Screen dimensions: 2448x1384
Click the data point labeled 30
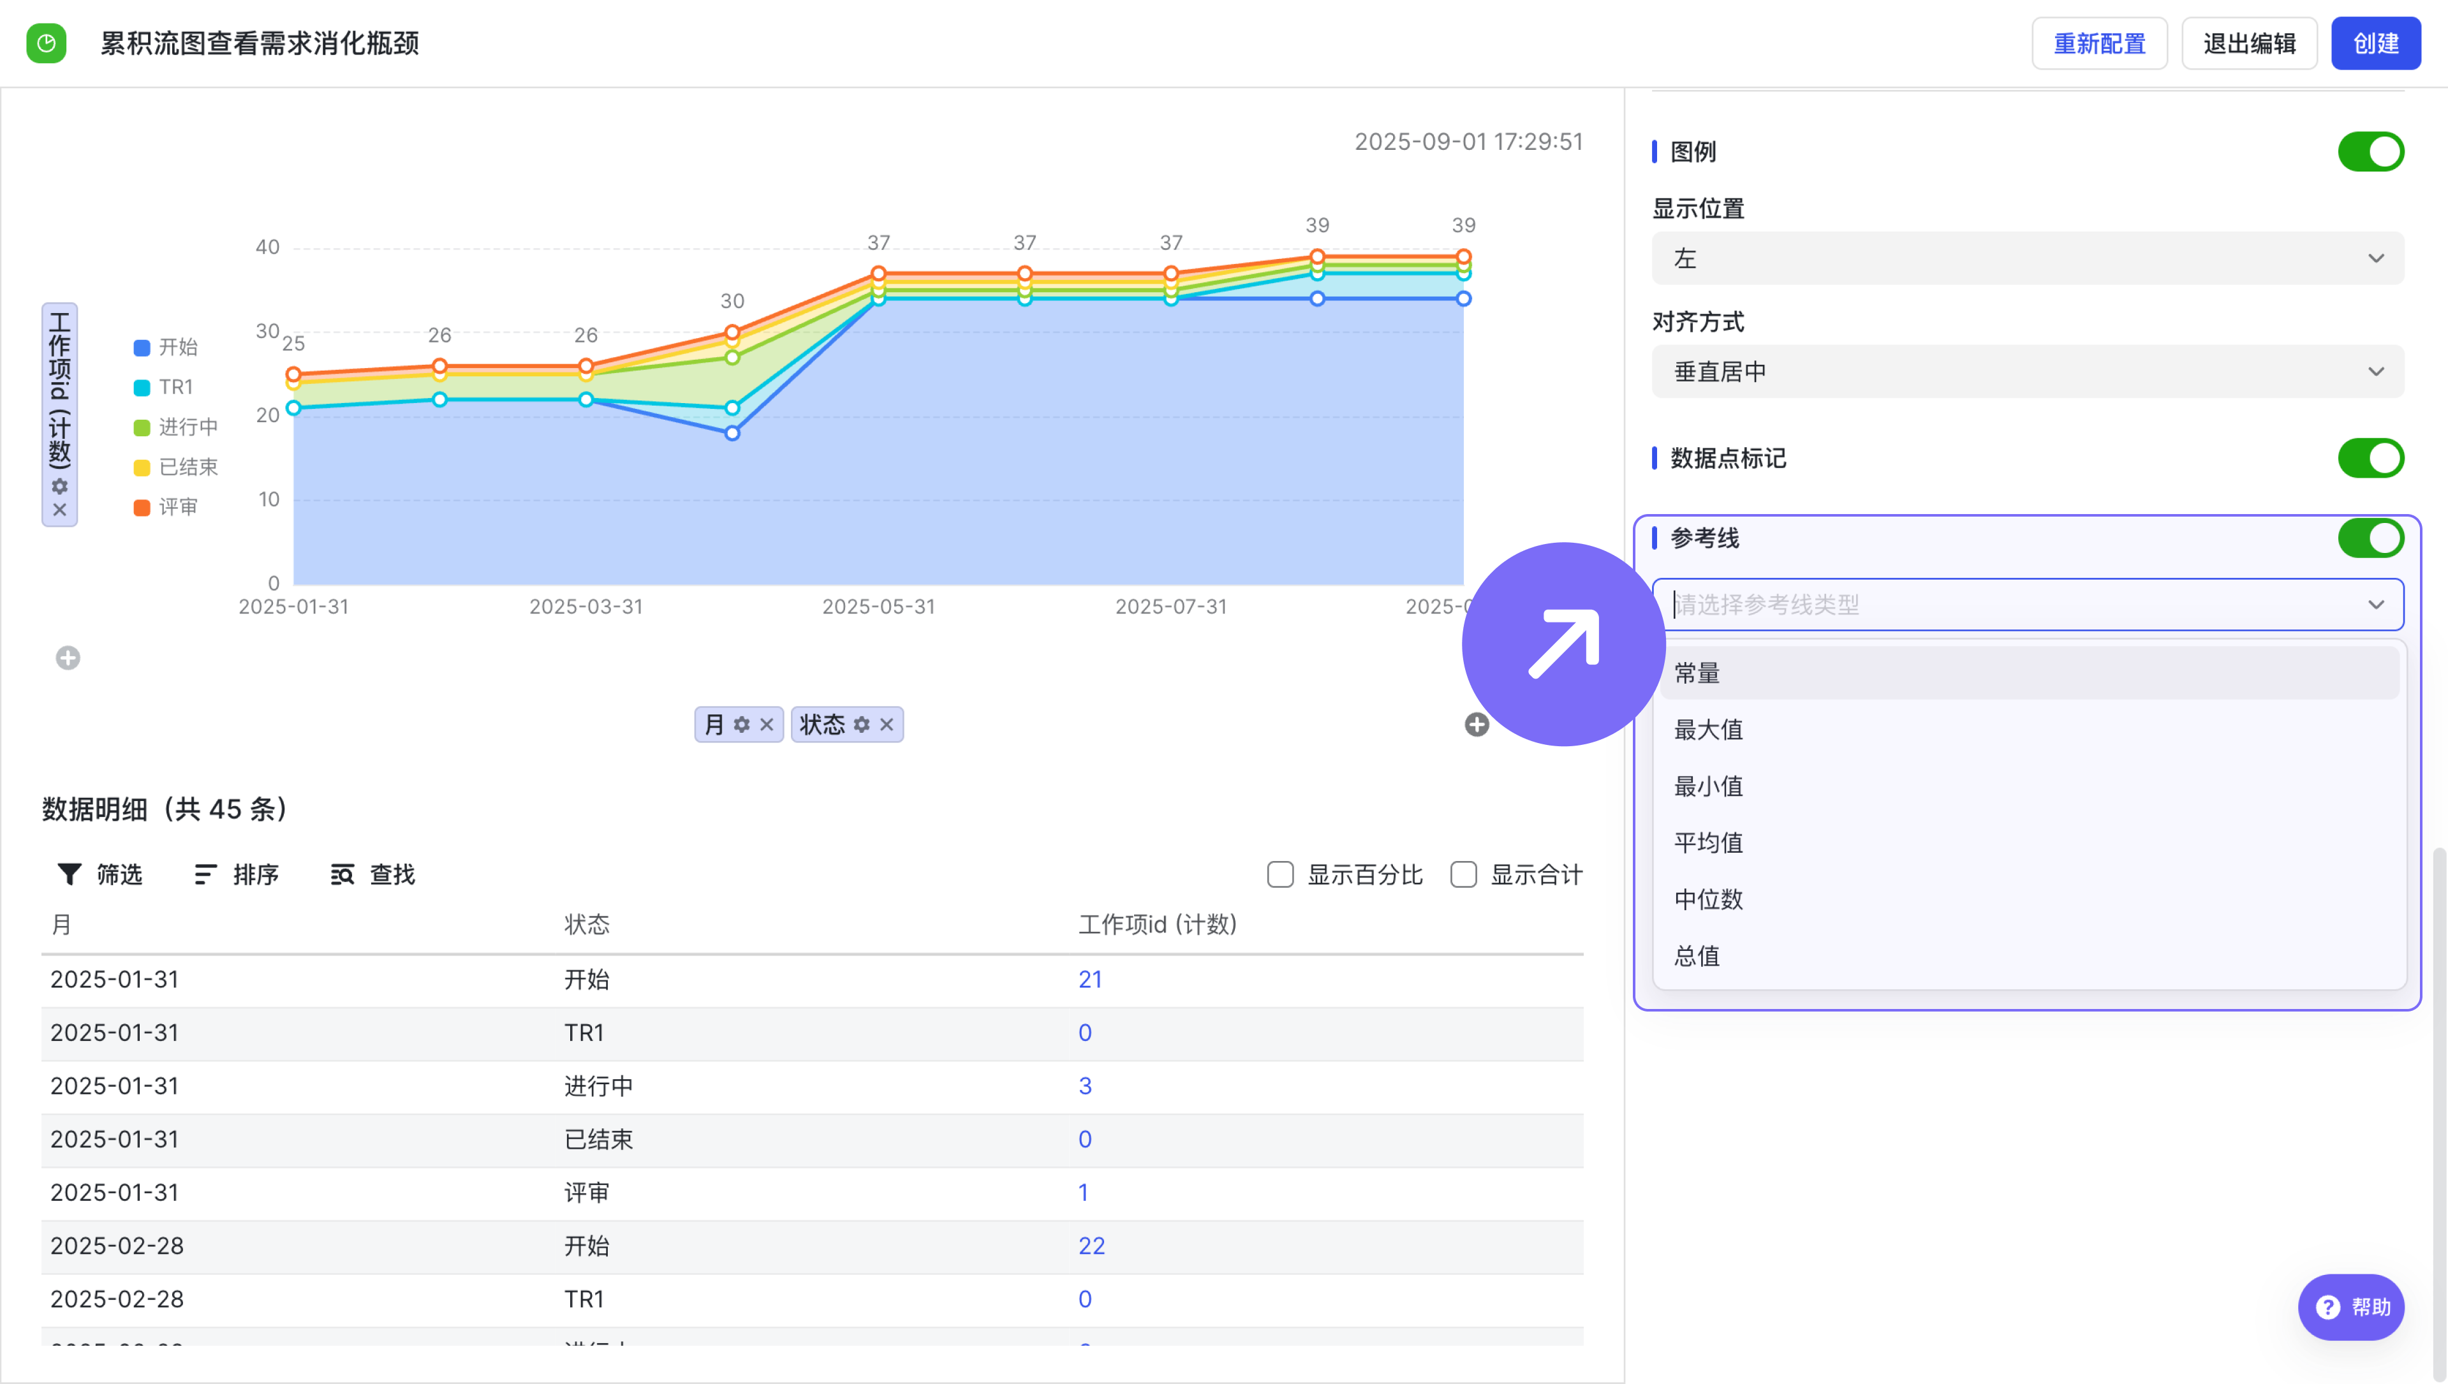point(732,333)
